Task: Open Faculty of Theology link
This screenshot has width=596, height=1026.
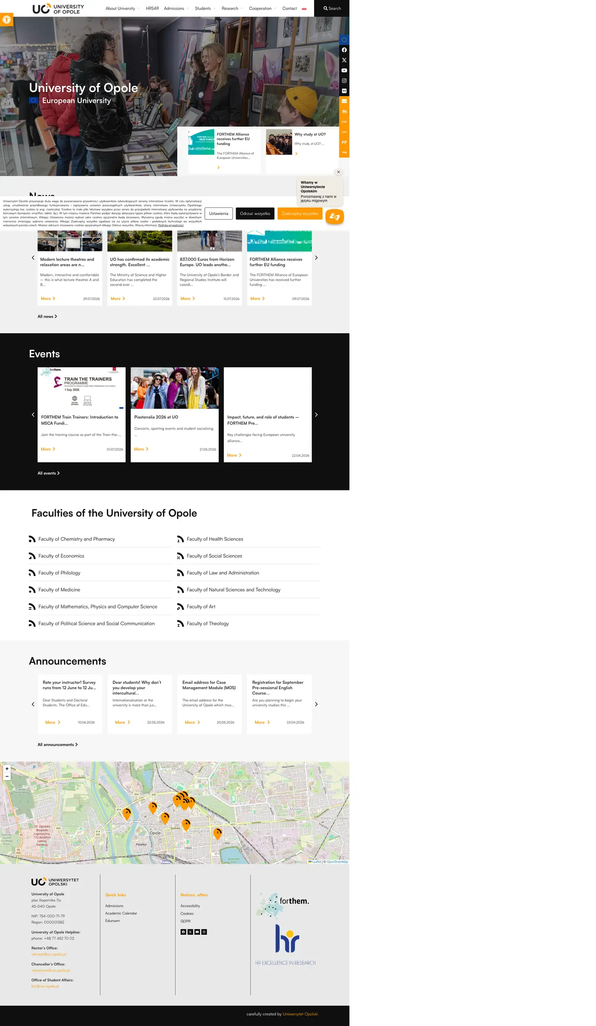Action: pyautogui.click(x=208, y=623)
